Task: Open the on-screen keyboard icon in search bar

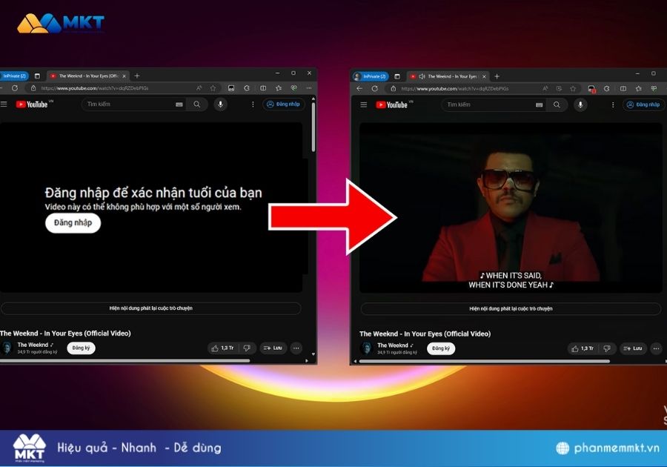Action: 539,105
